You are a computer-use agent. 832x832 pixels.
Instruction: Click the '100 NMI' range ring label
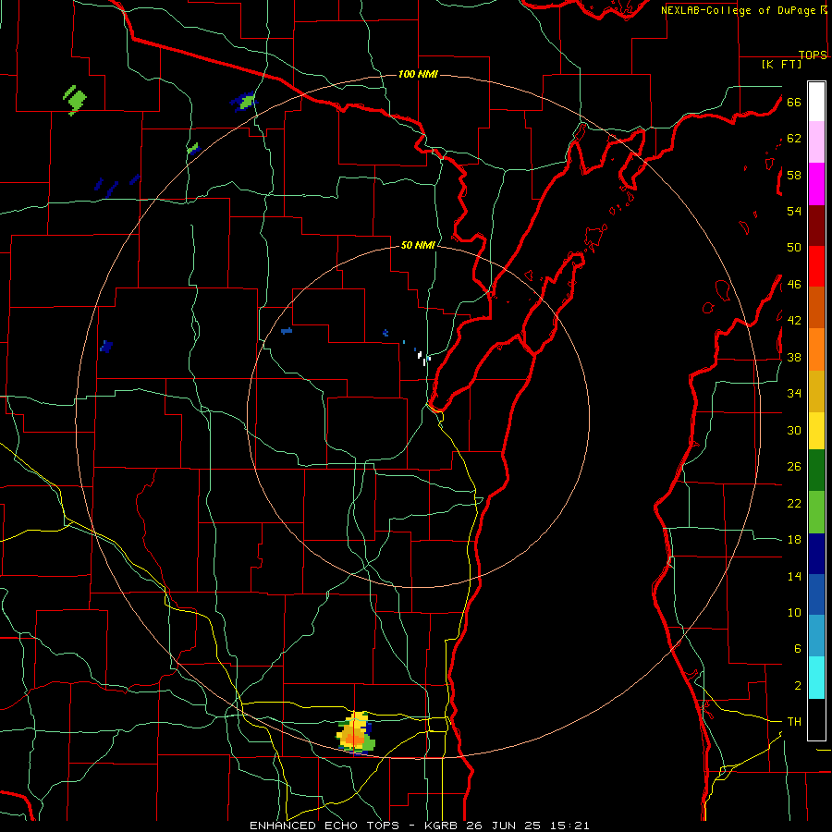pos(418,74)
